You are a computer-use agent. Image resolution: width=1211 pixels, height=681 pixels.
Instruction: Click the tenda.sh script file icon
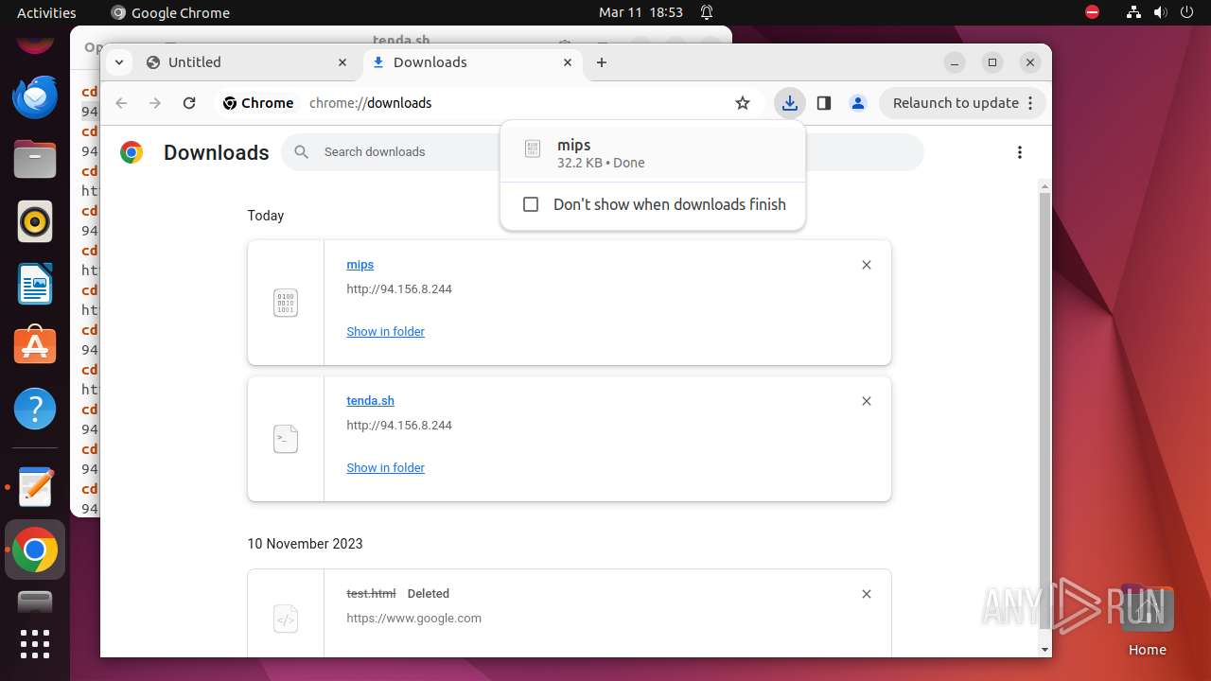tap(286, 439)
